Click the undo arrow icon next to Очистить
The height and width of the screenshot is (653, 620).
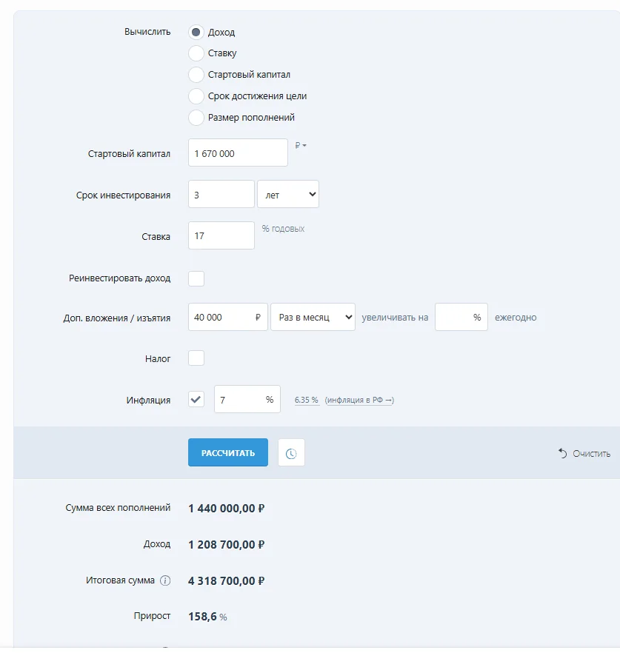(x=562, y=453)
